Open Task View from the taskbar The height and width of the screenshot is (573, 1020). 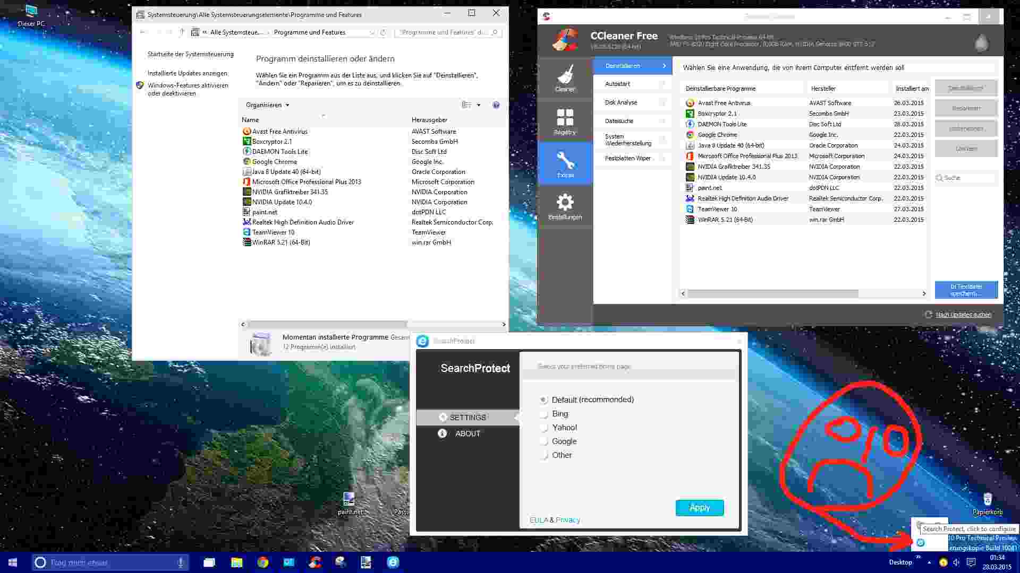209,562
